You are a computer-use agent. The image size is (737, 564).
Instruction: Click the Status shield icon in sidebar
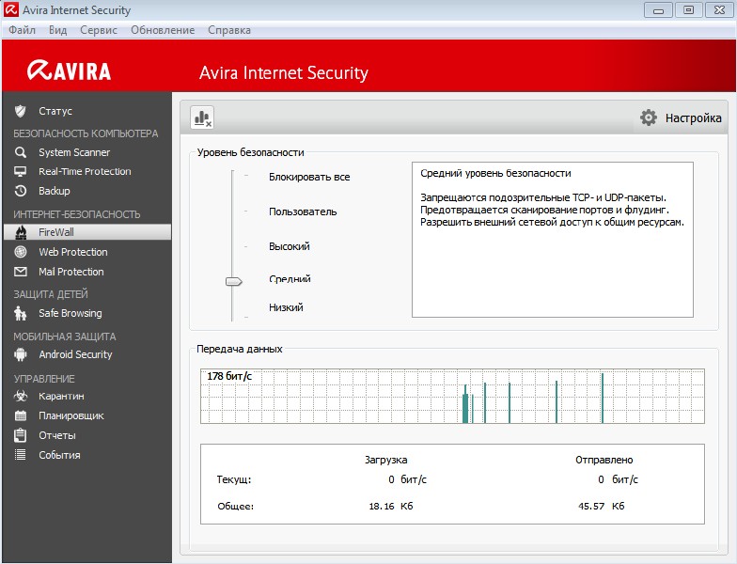(21, 111)
